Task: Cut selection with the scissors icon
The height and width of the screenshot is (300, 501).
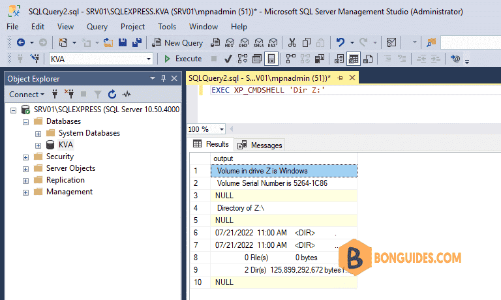Action: tap(292, 42)
